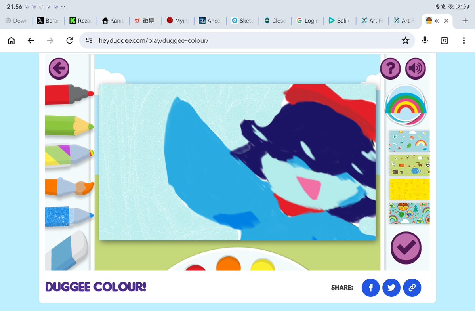Pick the red paint colour
Image resolution: width=475 pixels, height=311 pixels.
(195, 267)
